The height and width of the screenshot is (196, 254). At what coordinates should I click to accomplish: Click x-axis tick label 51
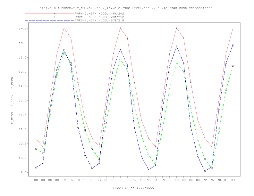(x=156, y=180)
